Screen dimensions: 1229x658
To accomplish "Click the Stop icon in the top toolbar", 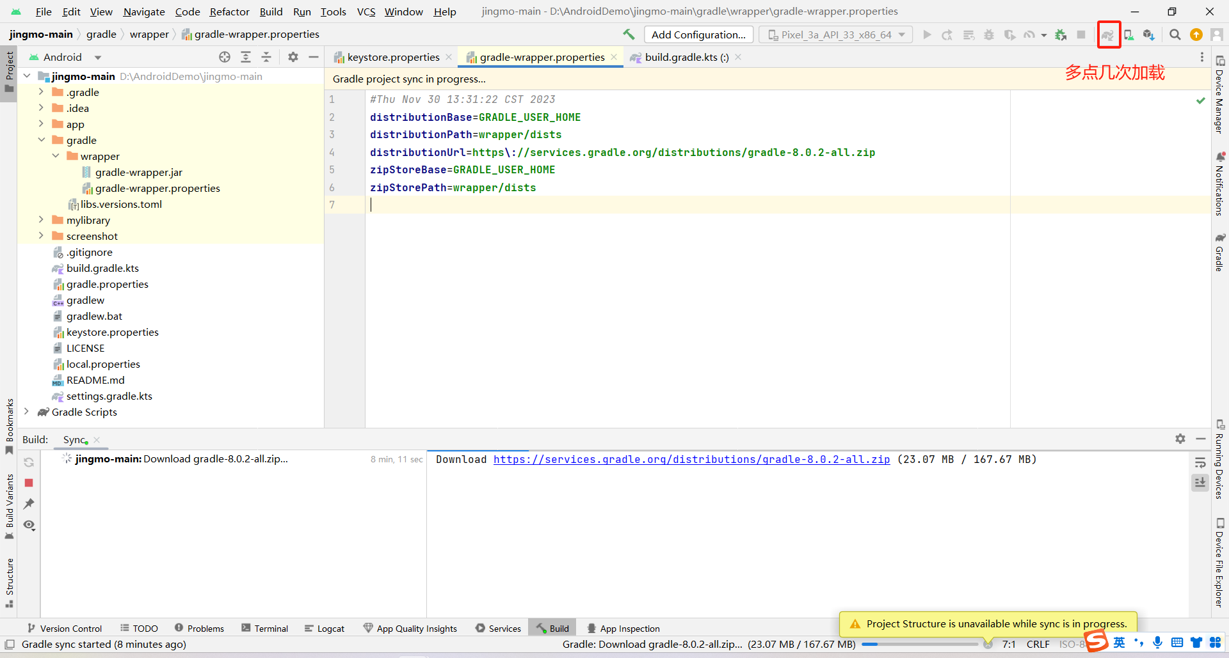I will pos(1081,35).
